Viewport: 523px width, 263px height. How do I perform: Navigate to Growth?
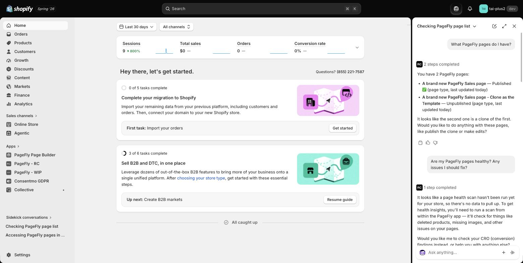point(21,60)
